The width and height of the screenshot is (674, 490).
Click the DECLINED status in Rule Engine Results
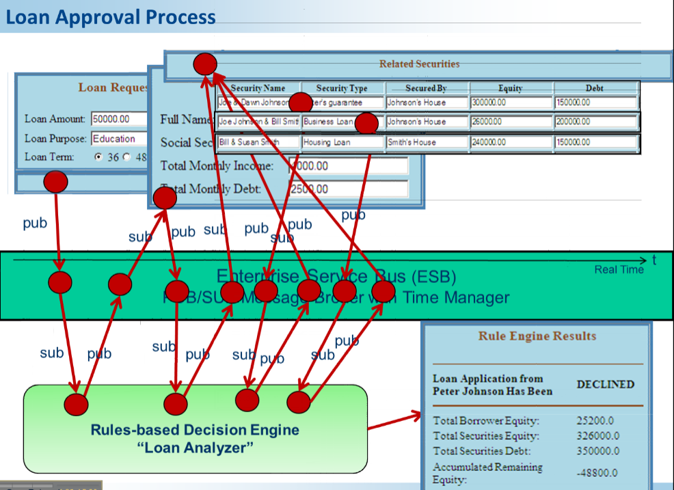(605, 384)
